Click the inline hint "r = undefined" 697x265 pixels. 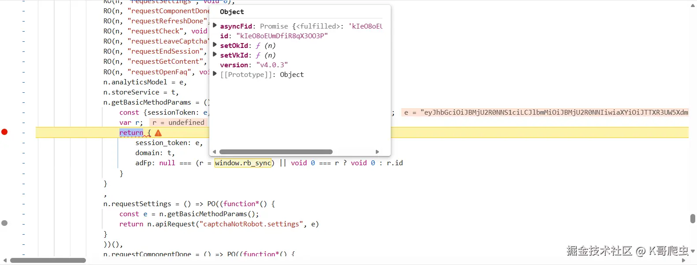178,123
